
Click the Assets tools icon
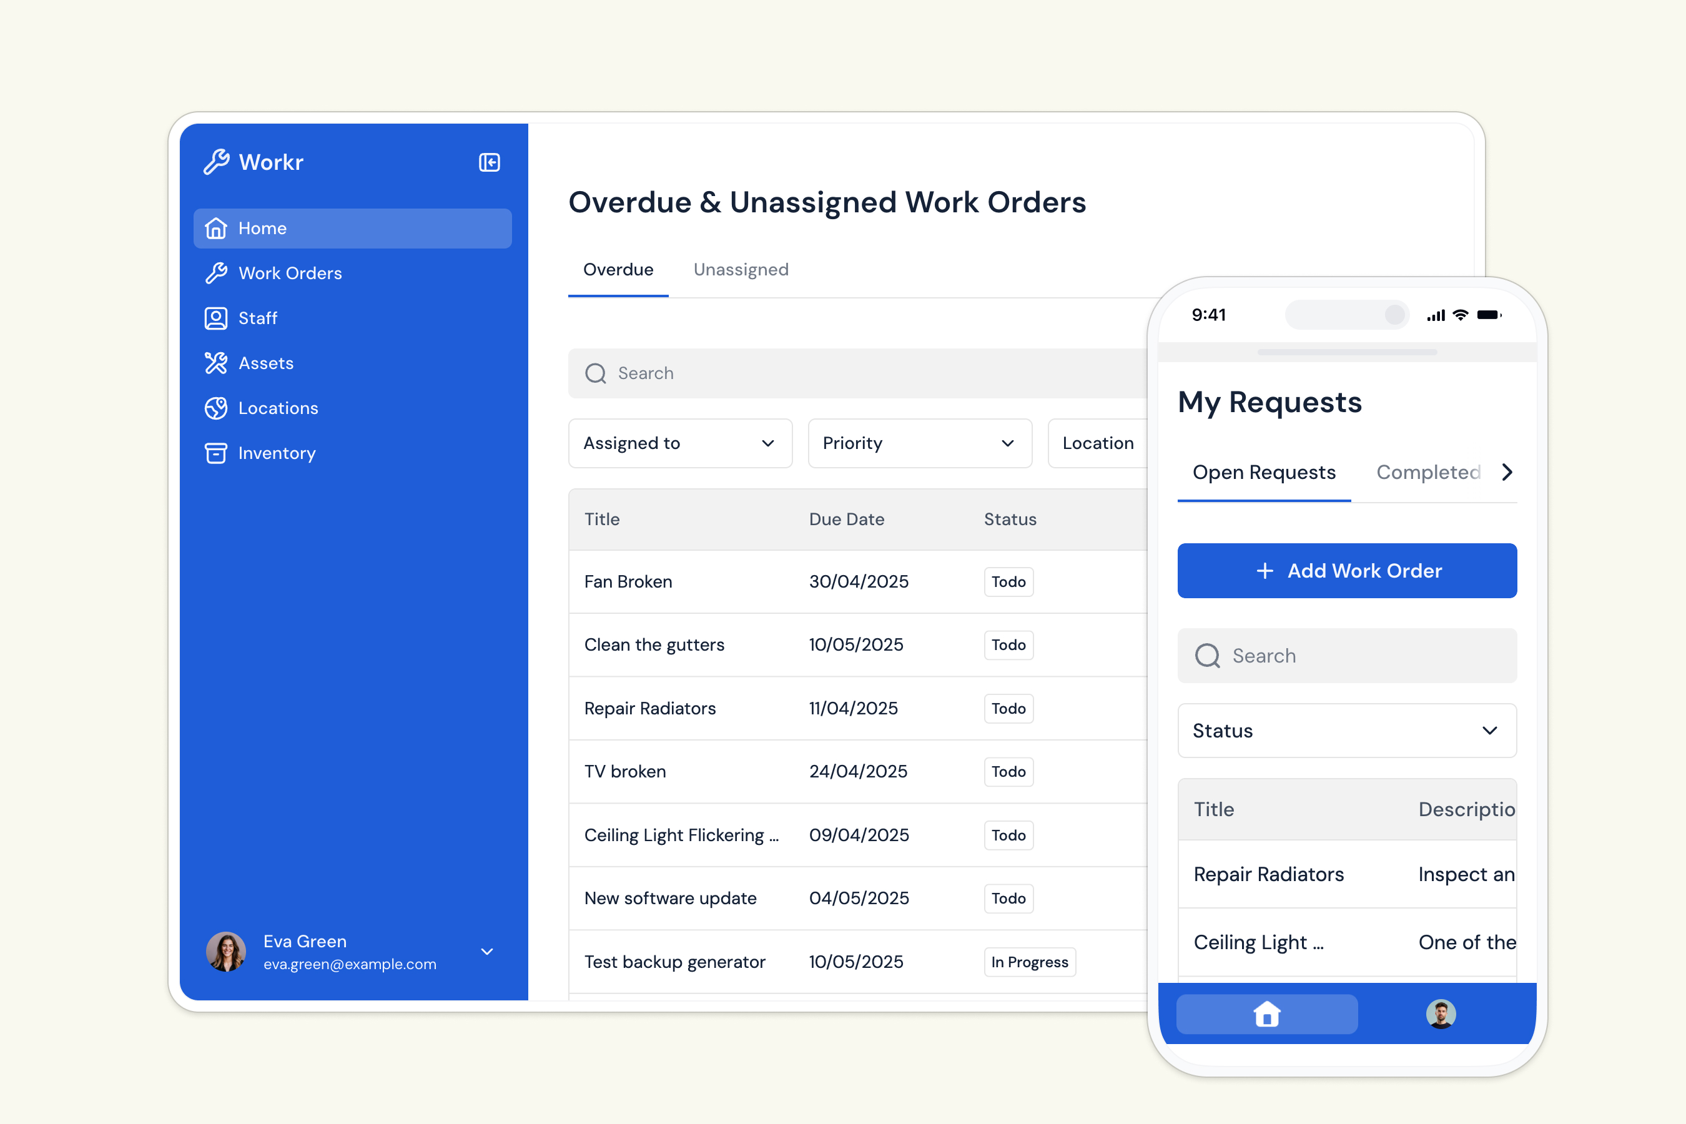216,363
